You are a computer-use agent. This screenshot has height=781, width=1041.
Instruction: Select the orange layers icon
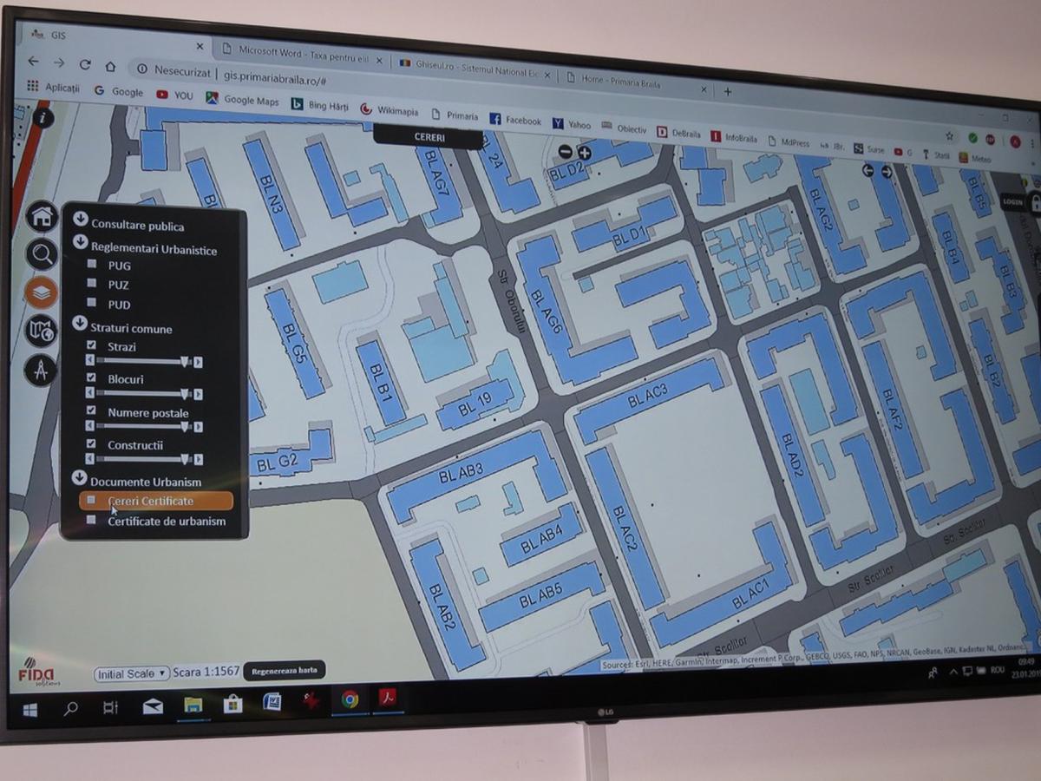tap(41, 292)
